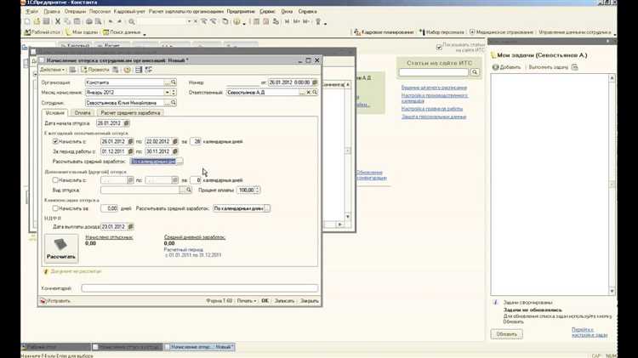Viewport: 638px width, 358px height.
Task: Open Расчет зарплаты по организациям menu
Action: coord(186,11)
